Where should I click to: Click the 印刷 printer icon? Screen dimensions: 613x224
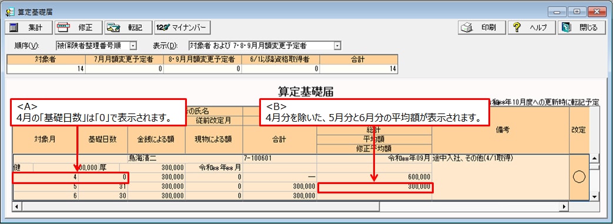pos(482,28)
